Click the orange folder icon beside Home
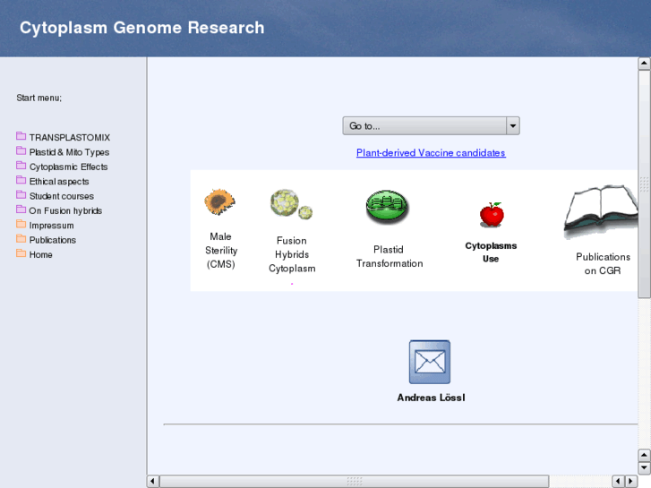The height and width of the screenshot is (488, 651). click(21, 254)
